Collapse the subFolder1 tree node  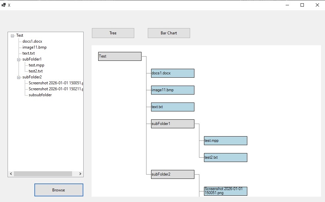click(x=19, y=60)
